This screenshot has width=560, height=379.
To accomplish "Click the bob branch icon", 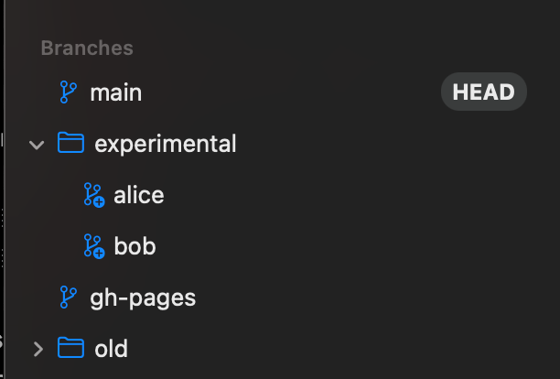I will [x=93, y=246].
